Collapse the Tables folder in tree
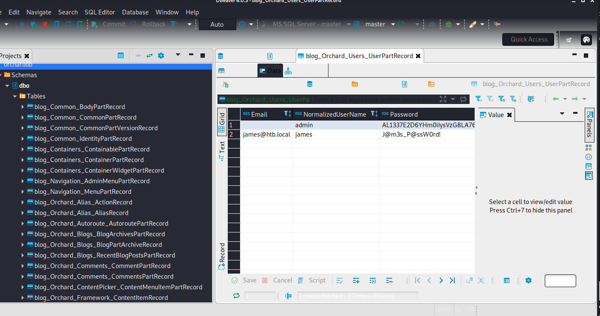Viewport: 600px width, 316px height. tap(15, 96)
